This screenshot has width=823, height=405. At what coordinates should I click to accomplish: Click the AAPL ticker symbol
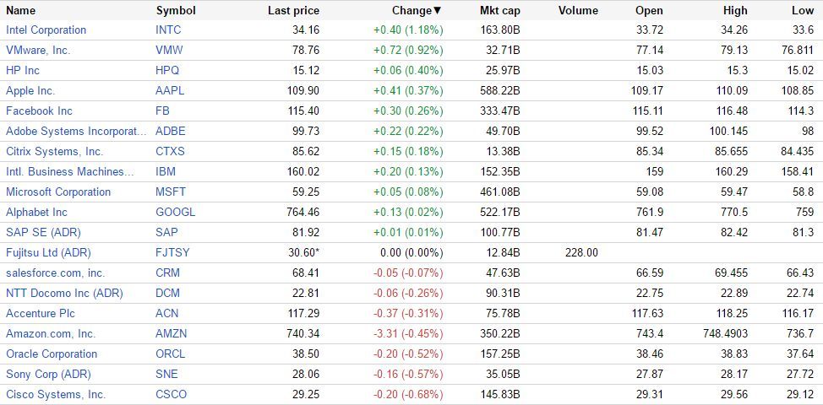[170, 90]
